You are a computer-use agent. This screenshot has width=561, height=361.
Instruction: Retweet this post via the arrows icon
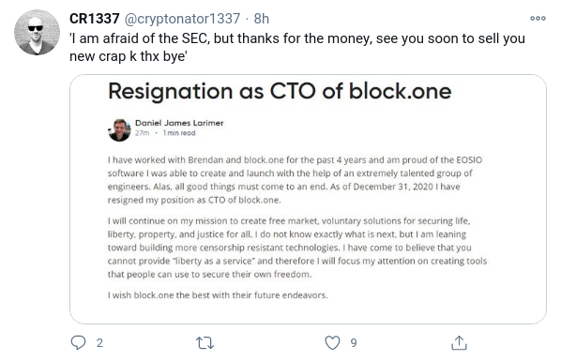(x=205, y=343)
